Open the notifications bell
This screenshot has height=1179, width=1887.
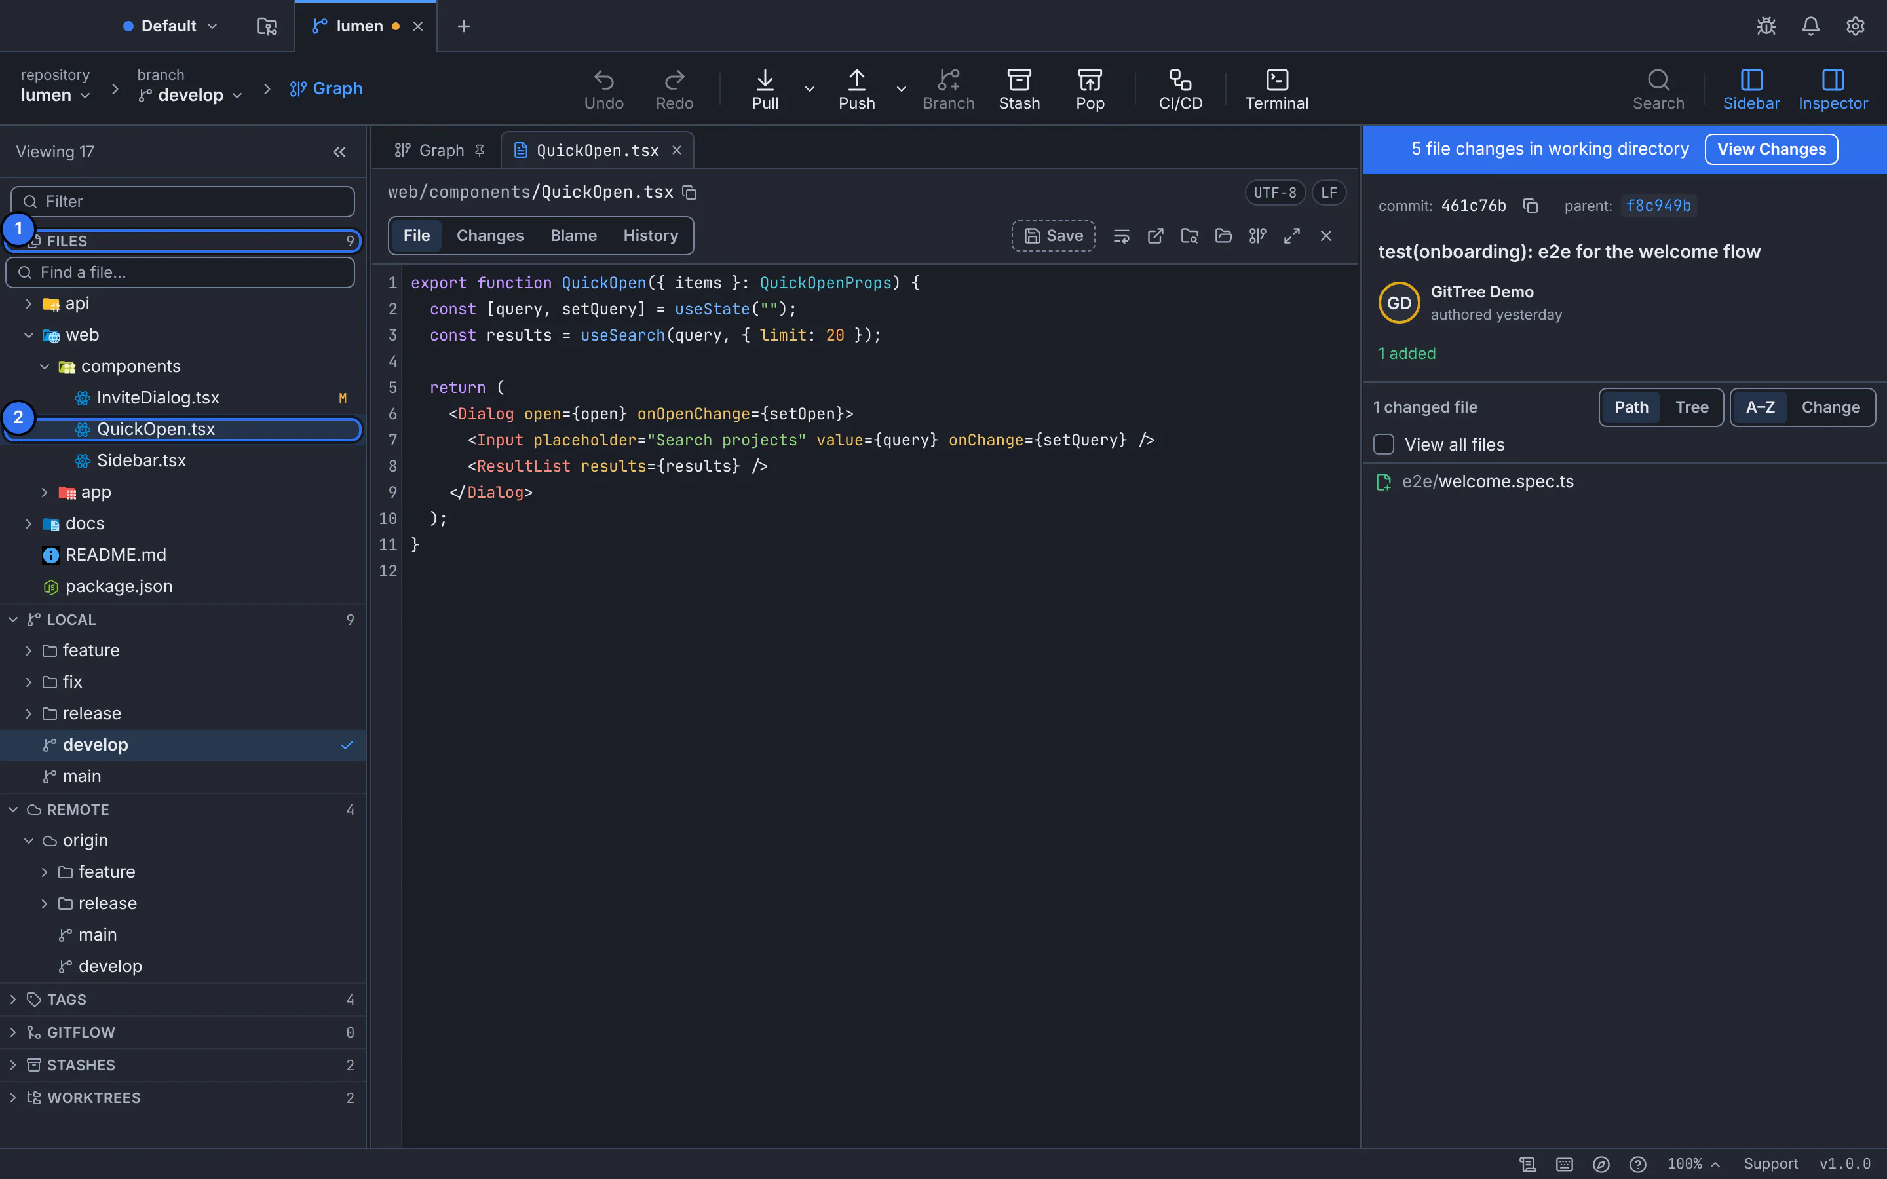pyautogui.click(x=1810, y=26)
